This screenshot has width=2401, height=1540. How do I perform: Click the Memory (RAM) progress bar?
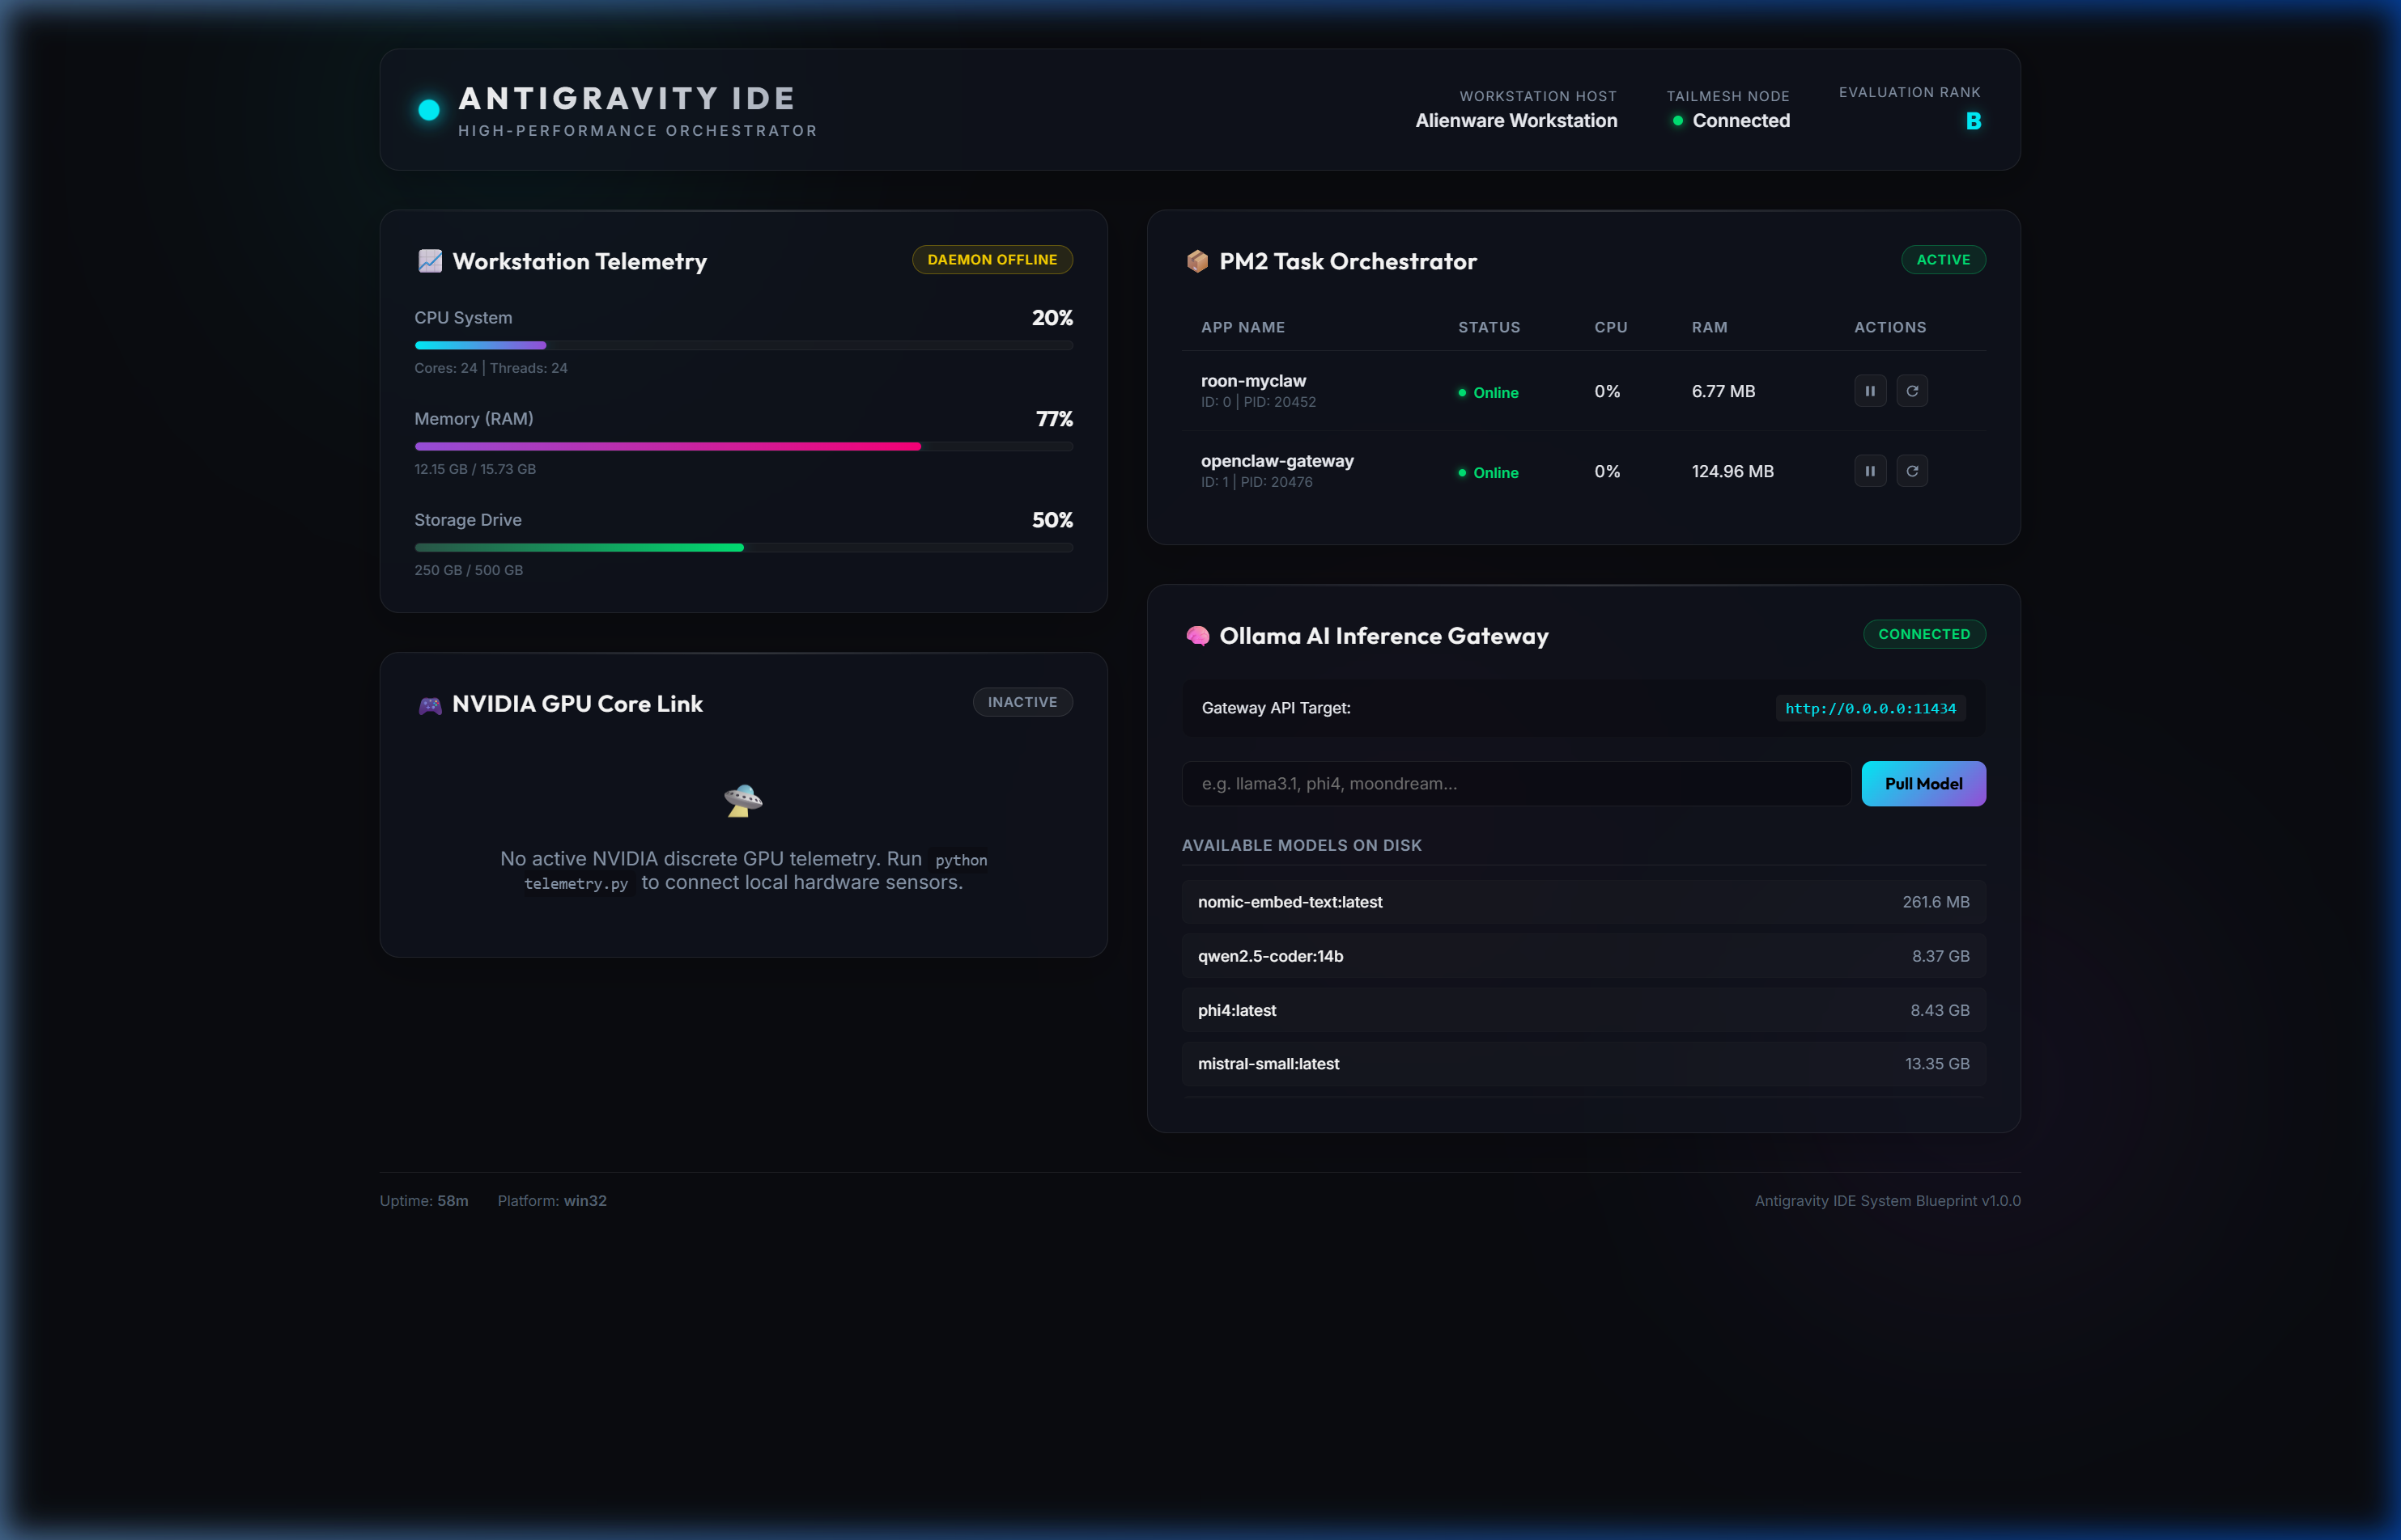click(x=744, y=446)
